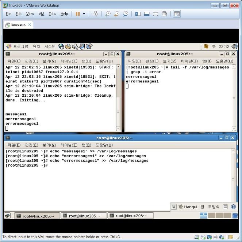Select the linux205 VM tab
The image size is (242, 242).
[18, 25]
